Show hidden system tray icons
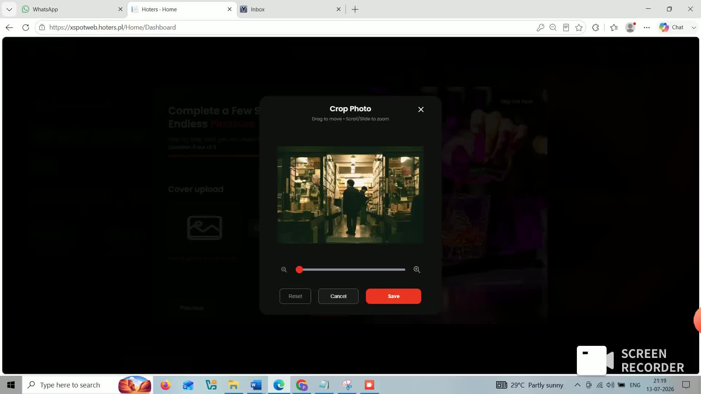The height and width of the screenshot is (394, 701). click(x=577, y=385)
